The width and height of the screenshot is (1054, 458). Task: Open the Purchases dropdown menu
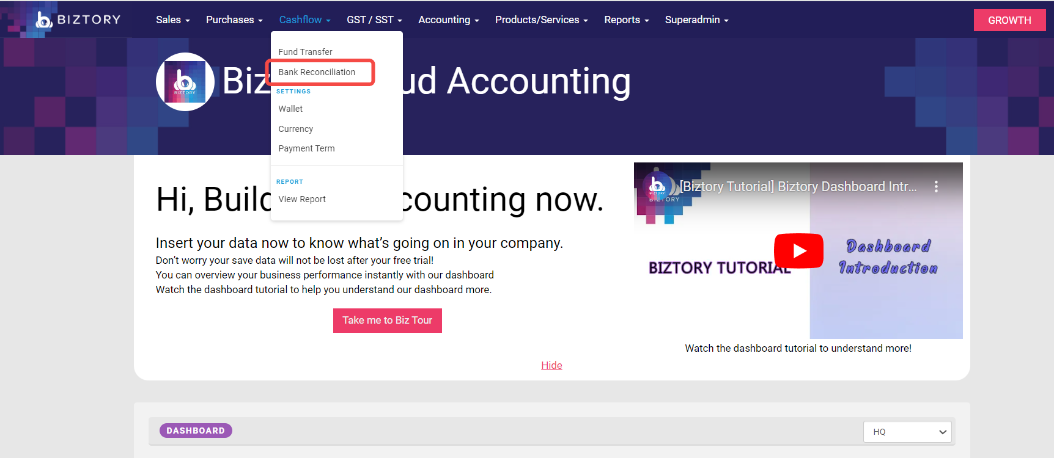pos(234,20)
